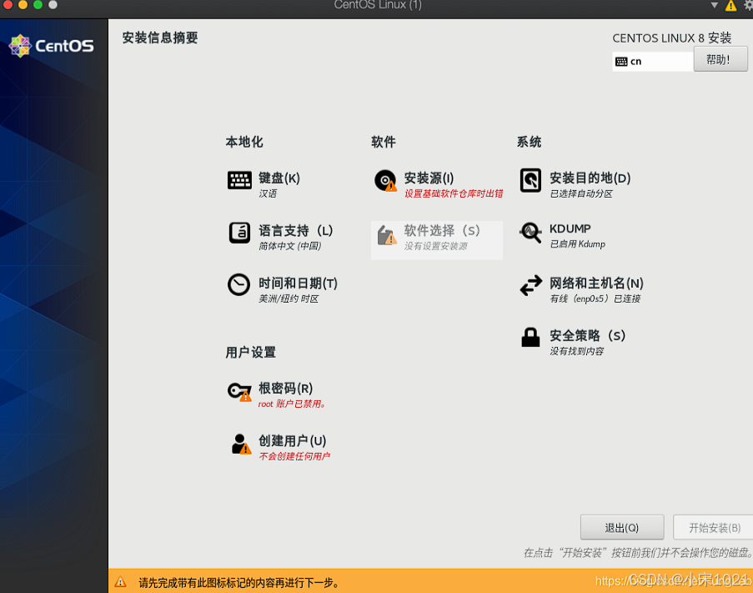This screenshot has height=593, width=753.
Task: Open the root password key icon
Action: [x=239, y=391]
